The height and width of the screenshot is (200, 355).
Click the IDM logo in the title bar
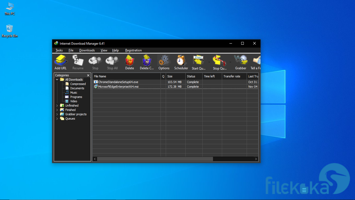56,43
